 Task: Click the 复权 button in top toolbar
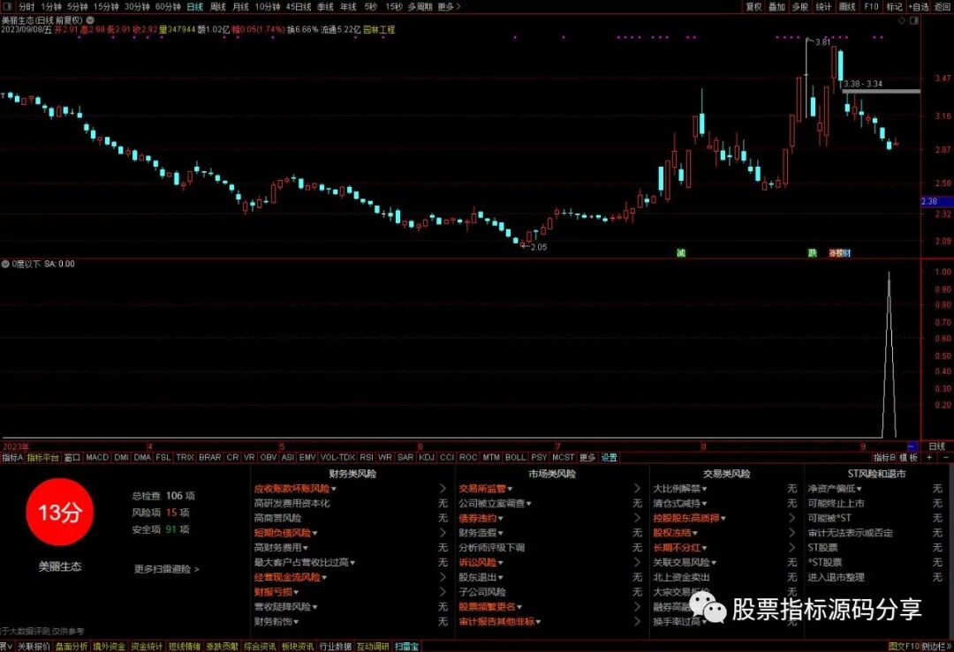click(x=753, y=7)
